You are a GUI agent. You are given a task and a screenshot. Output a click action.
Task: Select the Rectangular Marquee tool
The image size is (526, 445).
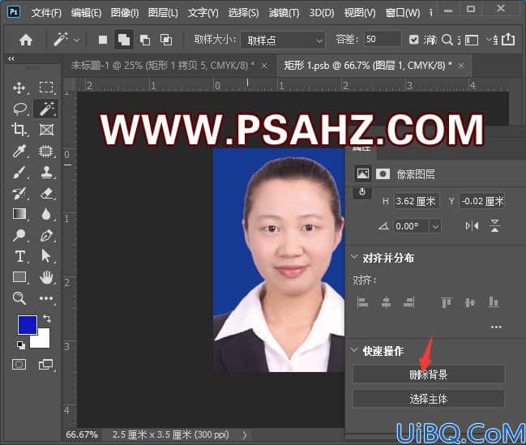[x=46, y=88]
